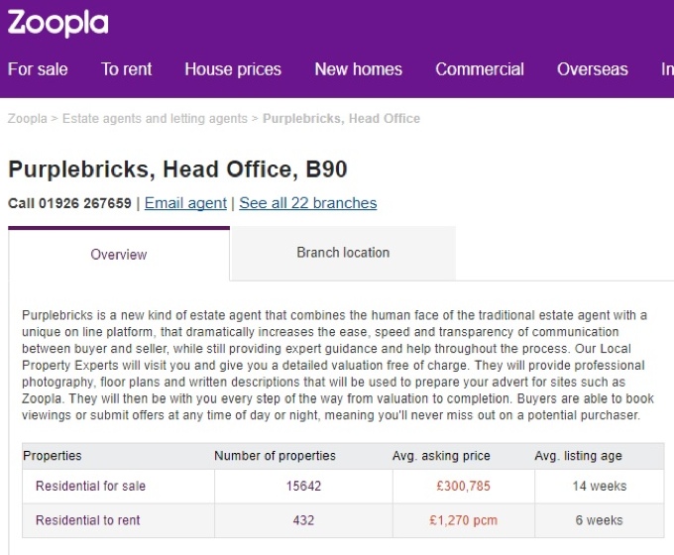674x555 pixels.
Task: Open the To rent menu
Action: 127,69
